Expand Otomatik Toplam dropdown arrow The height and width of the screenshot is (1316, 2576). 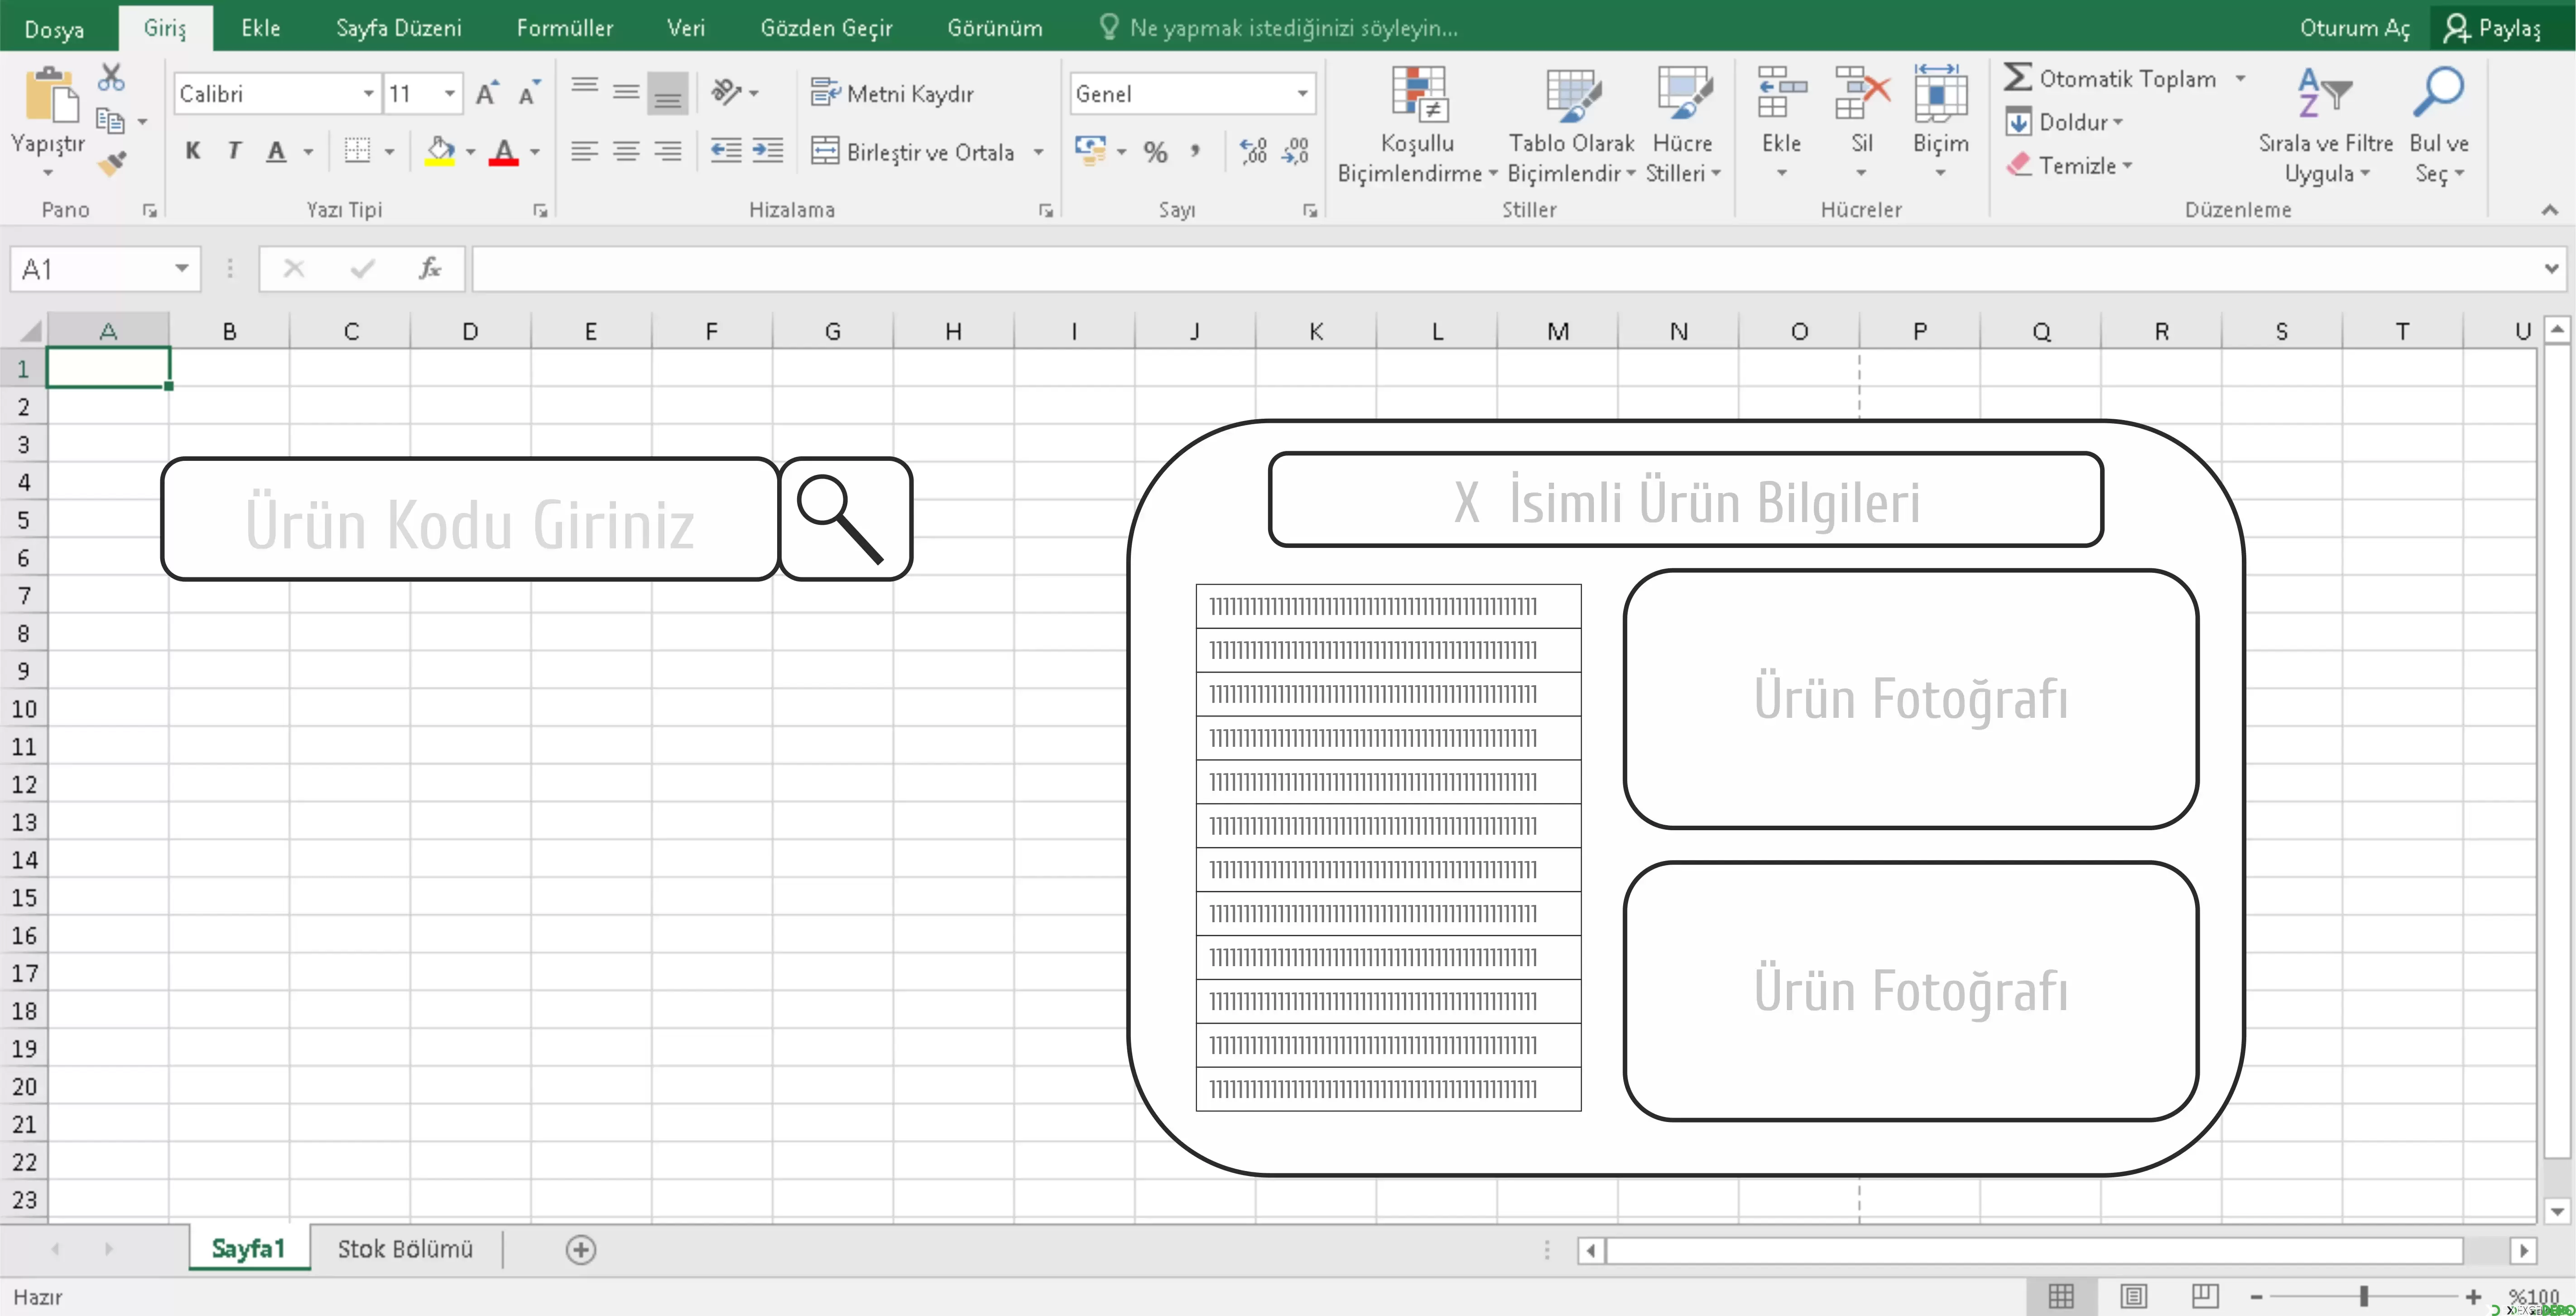2241,78
